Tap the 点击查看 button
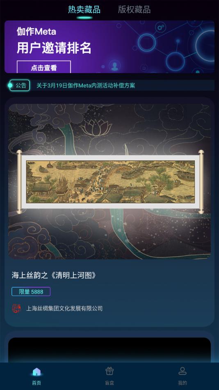Image resolution: width=219 pixels, height=390 pixels. pos(44,67)
